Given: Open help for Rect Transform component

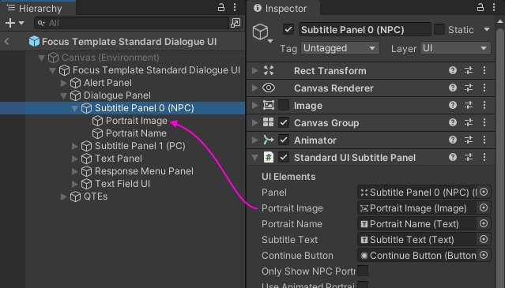Looking at the screenshot, I should point(453,70).
